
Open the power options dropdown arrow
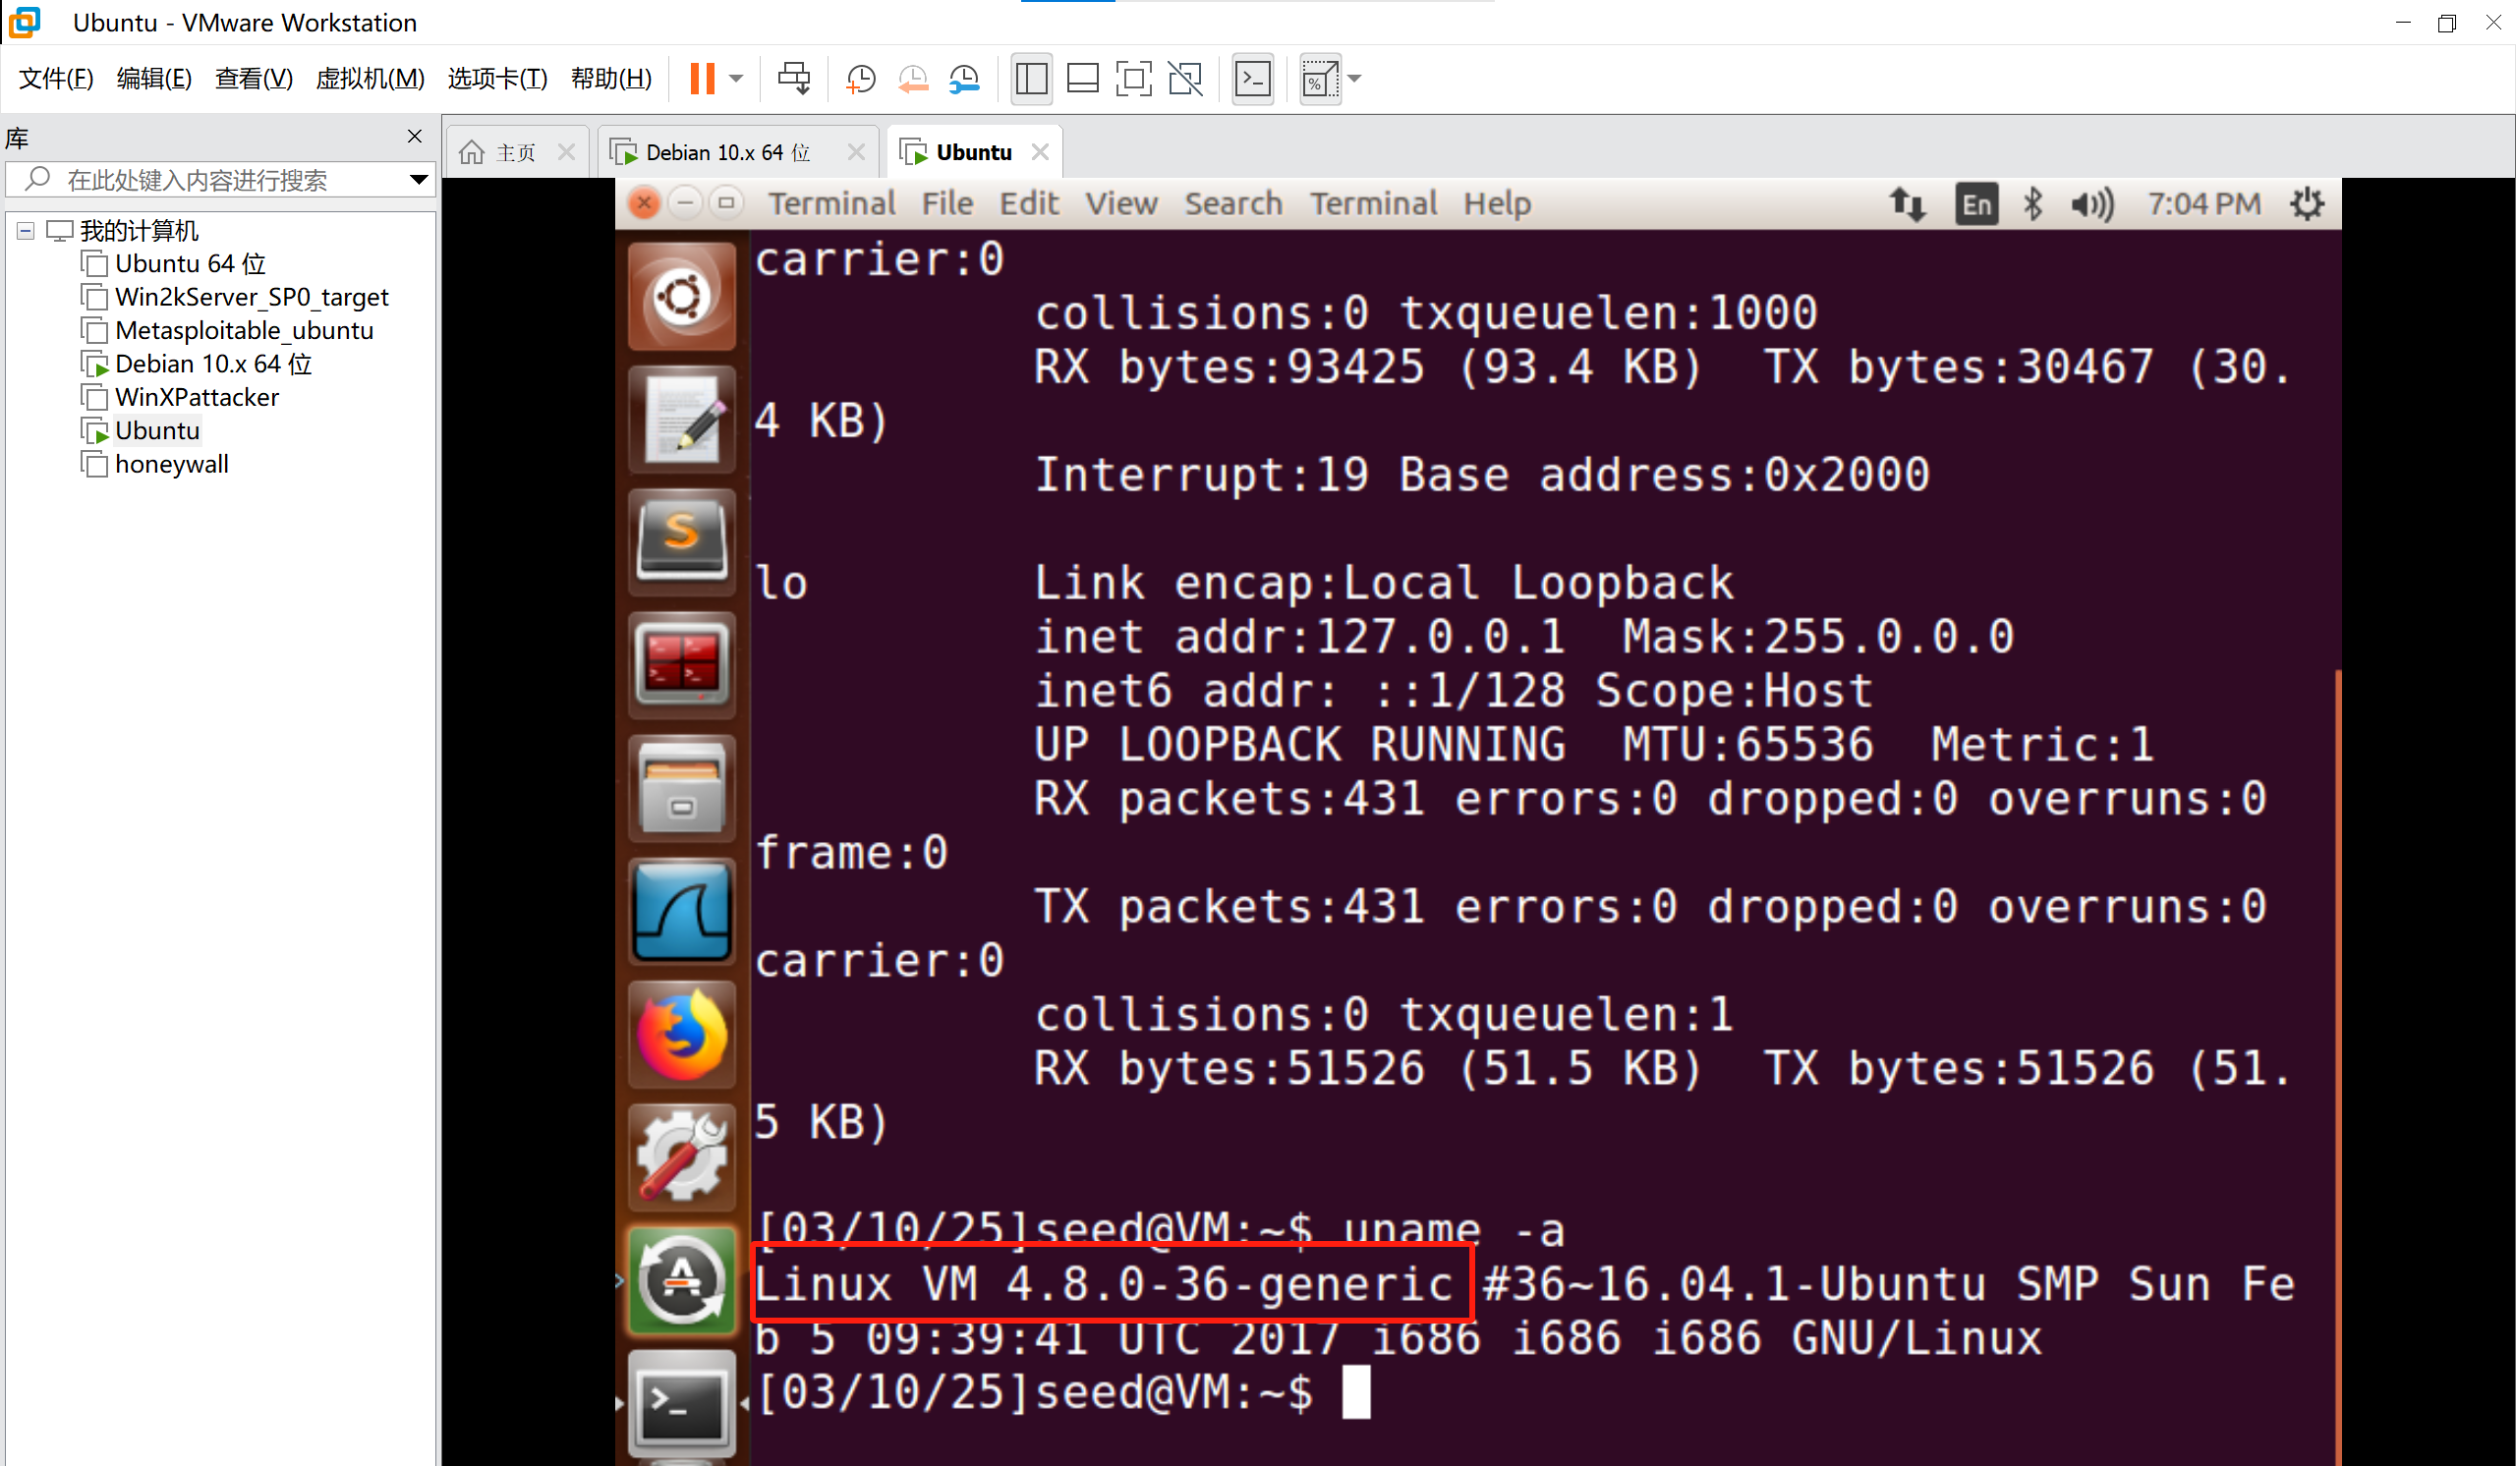coord(737,79)
